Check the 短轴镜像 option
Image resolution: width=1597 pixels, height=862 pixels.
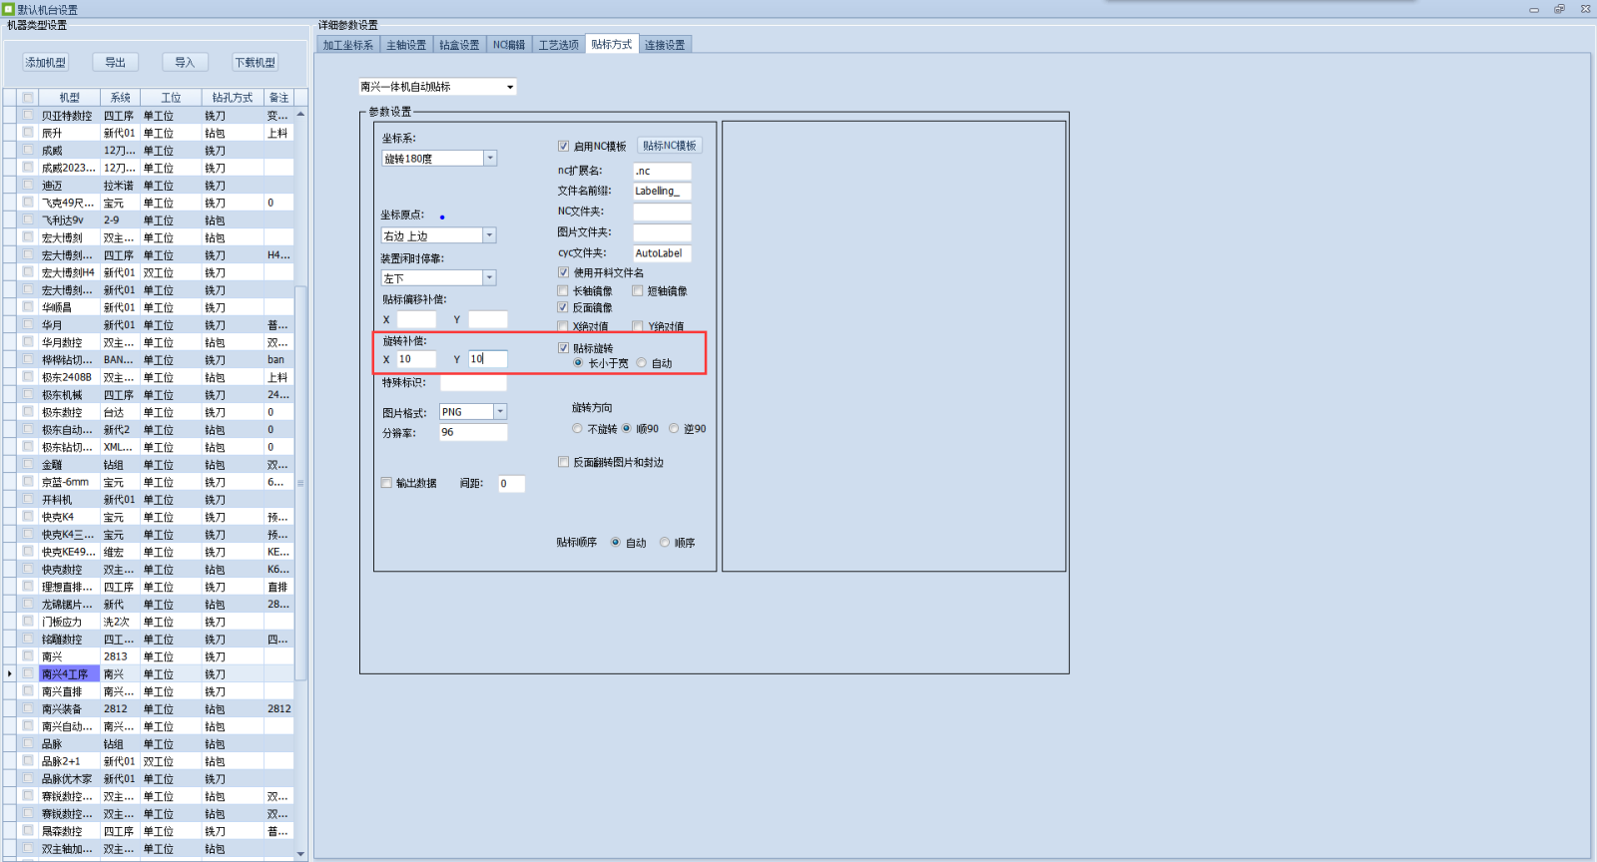[x=637, y=290]
